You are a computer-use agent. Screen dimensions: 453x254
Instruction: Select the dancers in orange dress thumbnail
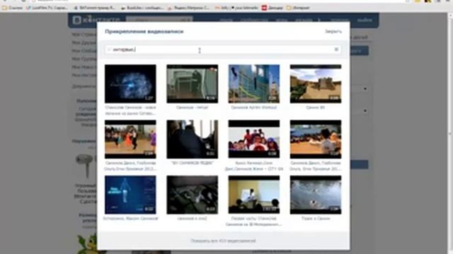tap(130, 140)
